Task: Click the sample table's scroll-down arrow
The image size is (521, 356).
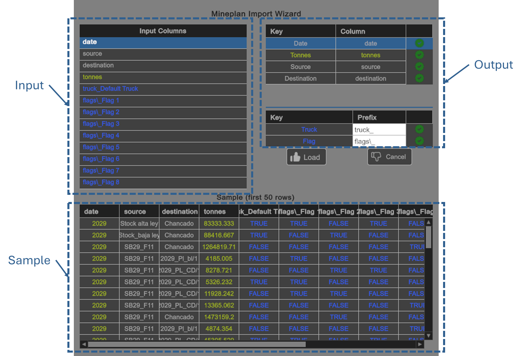Action: [x=429, y=336]
